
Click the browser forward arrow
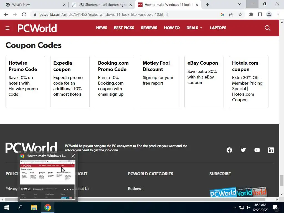pyautogui.click(x=15, y=14)
